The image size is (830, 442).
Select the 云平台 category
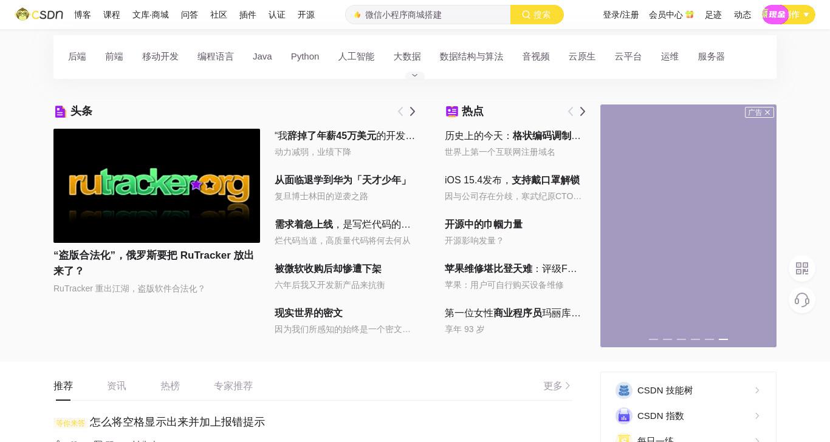coord(628,56)
